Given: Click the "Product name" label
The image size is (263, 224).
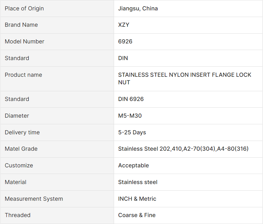Looking at the screenshot, I should click(23, 75).
